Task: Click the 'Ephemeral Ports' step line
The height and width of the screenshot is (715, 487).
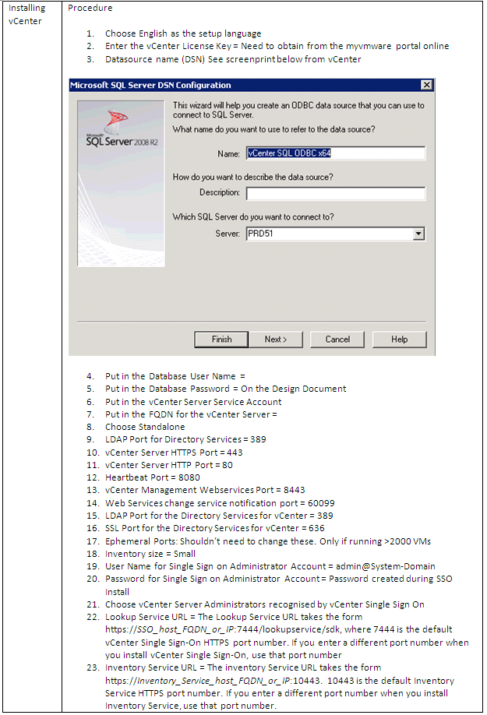Action: click(x=268, y=541)
